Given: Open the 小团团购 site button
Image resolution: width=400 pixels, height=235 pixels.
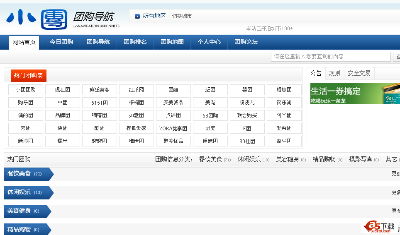Looking at the screenshot, I should [x=25, y=90].
